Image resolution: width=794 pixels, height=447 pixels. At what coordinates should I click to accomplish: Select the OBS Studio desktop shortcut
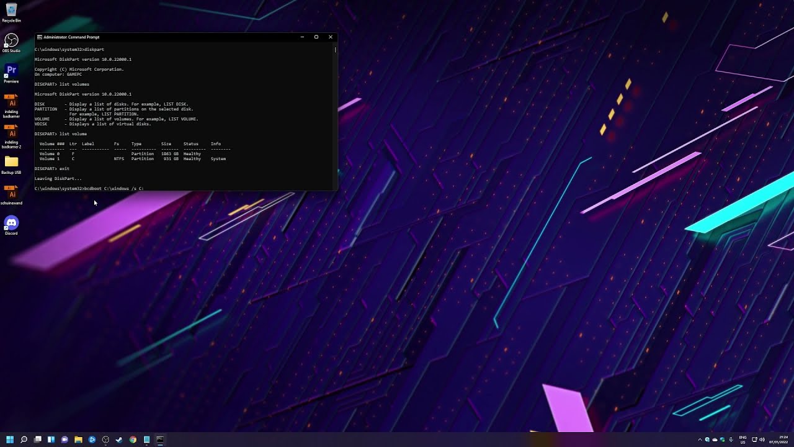coord(11,43)
